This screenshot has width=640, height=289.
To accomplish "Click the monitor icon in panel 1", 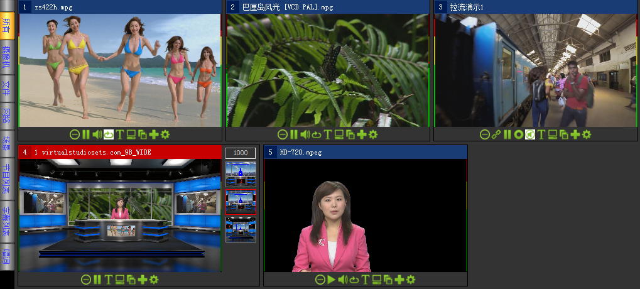I will tap(131, 134).
